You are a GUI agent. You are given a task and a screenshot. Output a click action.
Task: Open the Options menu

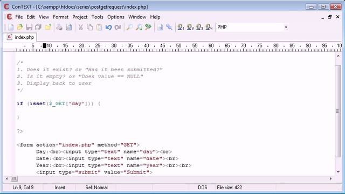click(x=116, y=17)
